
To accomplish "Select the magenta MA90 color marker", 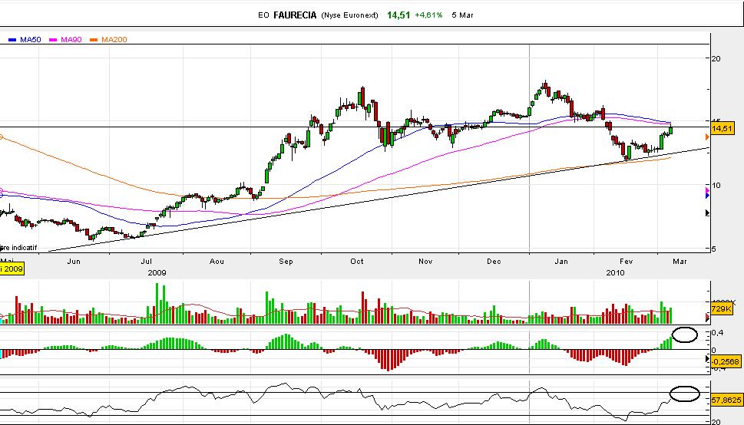I will [x=53, y=40].
